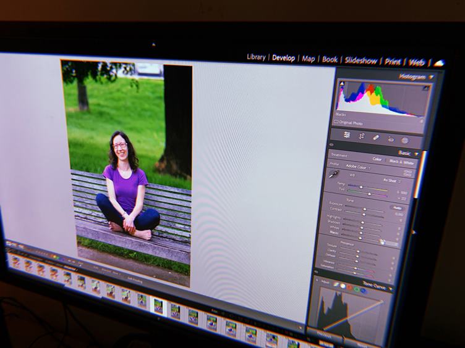Collapse the right panel side arrow
Viewport: 465px width, 348px height.
[x=414, y=233]
